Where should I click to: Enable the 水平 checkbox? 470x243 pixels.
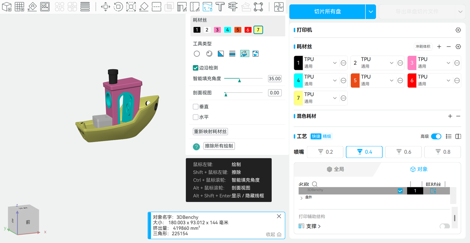click(x=196, y=117)
